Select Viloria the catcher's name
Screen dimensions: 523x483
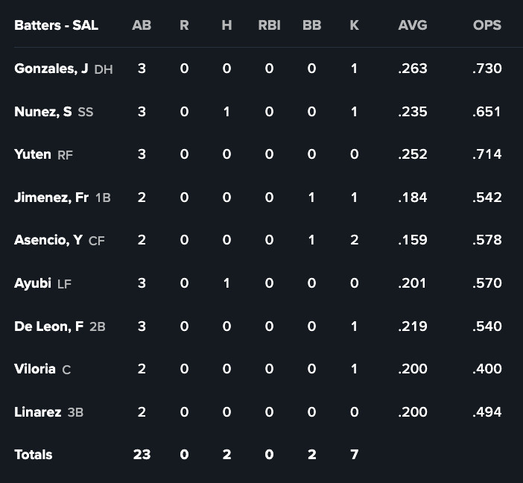click(34, 369)
